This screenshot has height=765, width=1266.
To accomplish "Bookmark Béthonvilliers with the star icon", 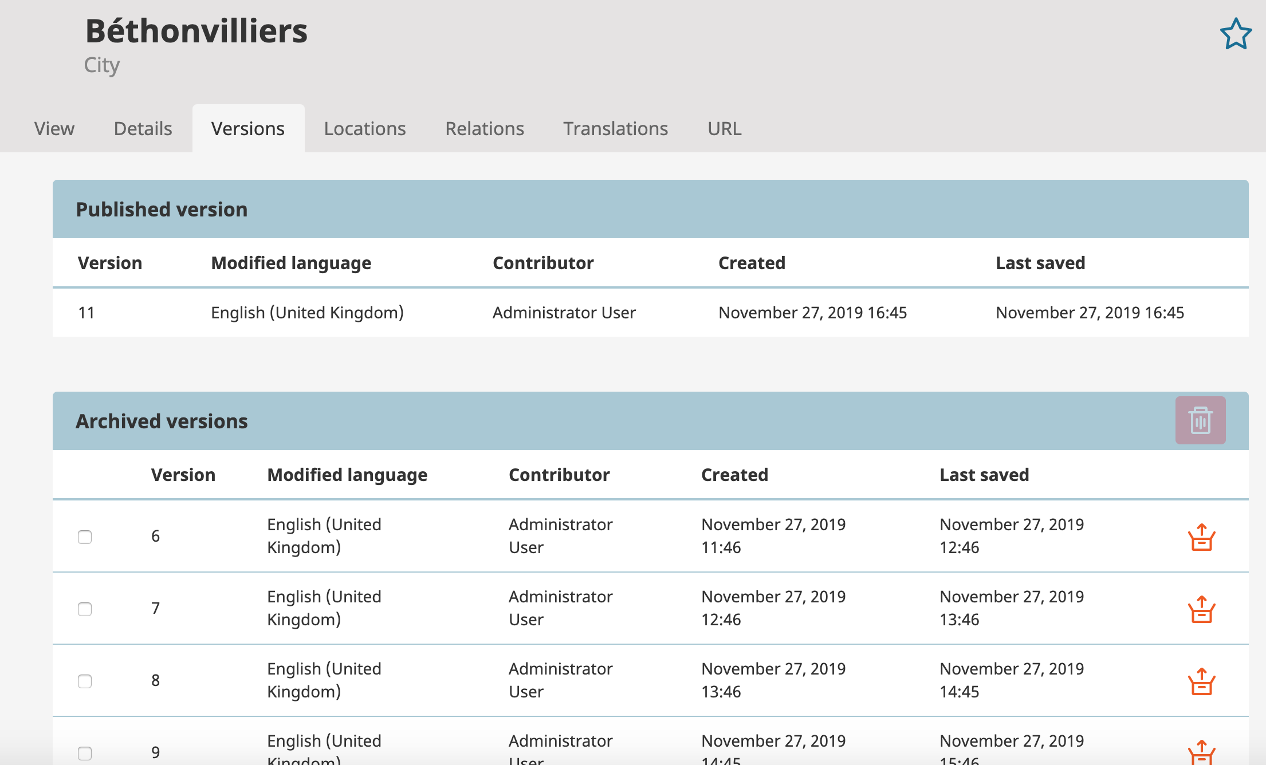I will [x=1236, y=34].
